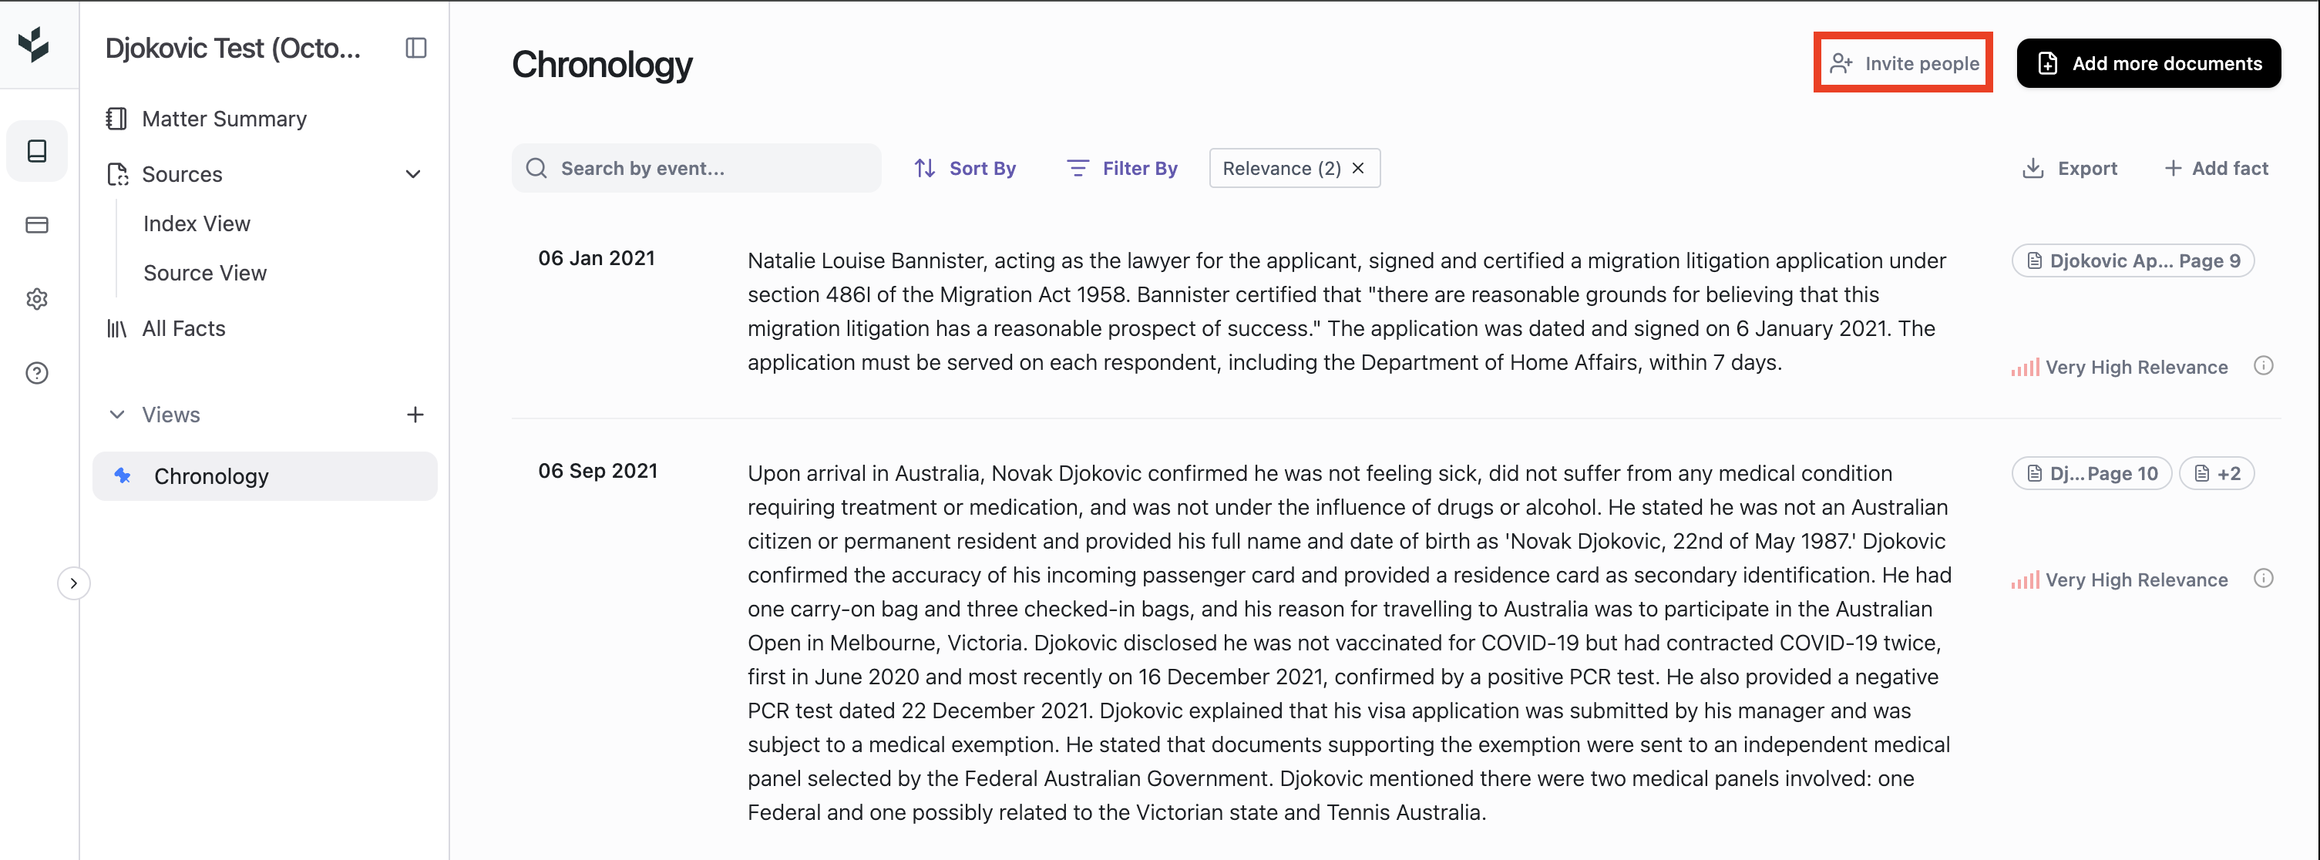Viewport: 2320px width, 860px height.
Task: Open the Djokovic Ap... Page 9 source
Action: 2133,261
